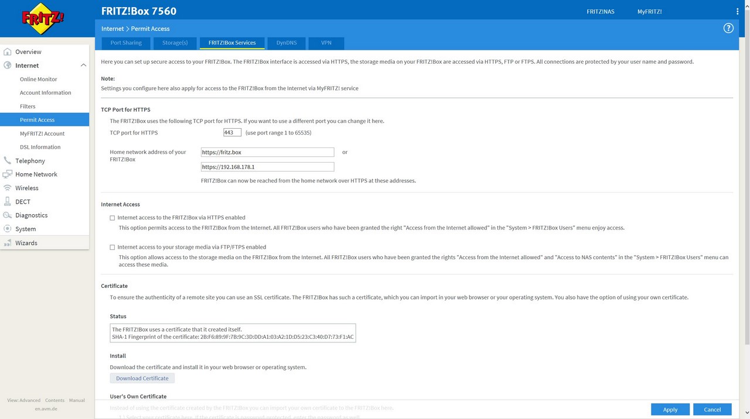Screen dimensions: 750x419
Task: Click the Download Certificate button
Action: 142,378
